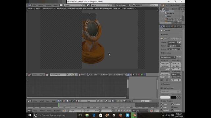Image resolution: width=211 pixels, height=118 pixels.
Task: Open the outliner editor type icon
Action: coord(162,9)
